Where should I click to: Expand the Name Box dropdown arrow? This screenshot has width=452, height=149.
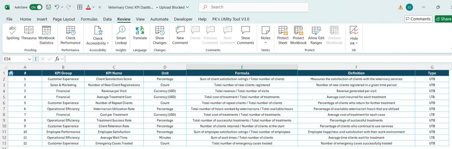29,59
